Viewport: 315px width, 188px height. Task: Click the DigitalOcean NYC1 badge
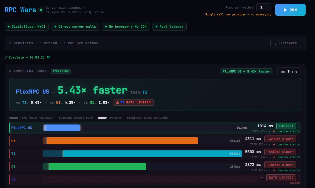[27, 27]
